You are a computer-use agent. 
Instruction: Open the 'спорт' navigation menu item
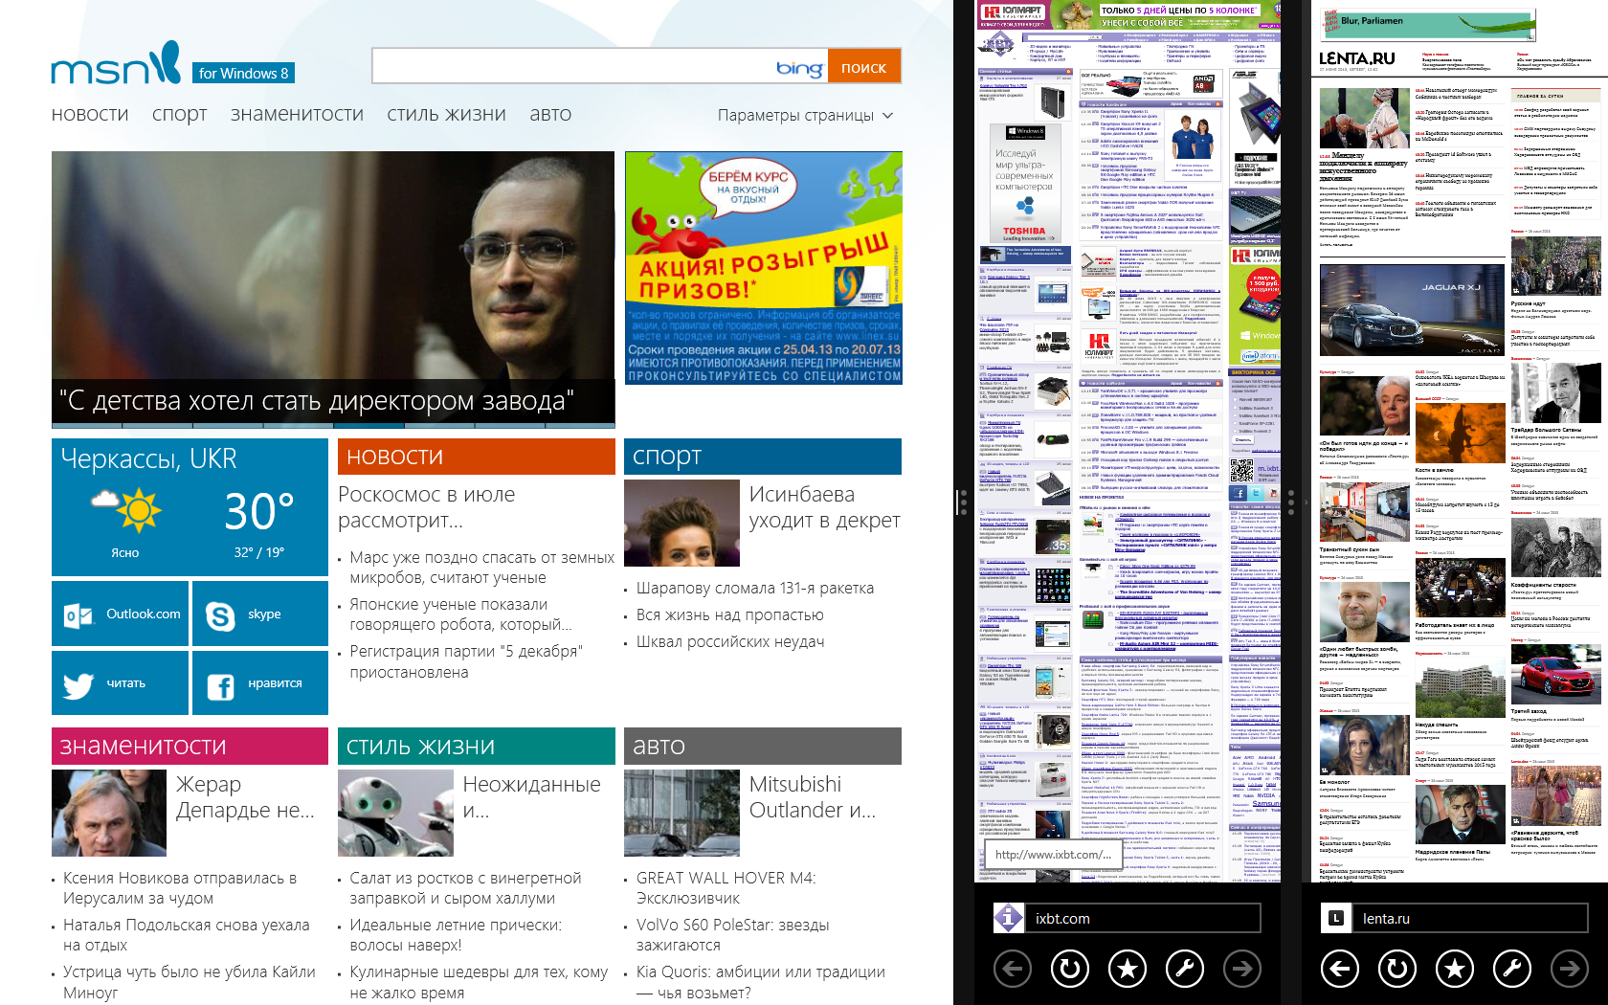180,115
